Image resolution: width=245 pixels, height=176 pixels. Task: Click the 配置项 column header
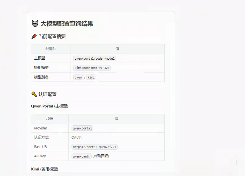tap(51, 49)
